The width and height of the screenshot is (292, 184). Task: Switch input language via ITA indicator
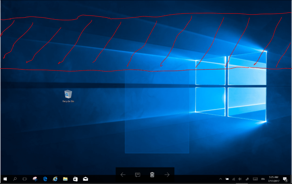coord(262,179)
